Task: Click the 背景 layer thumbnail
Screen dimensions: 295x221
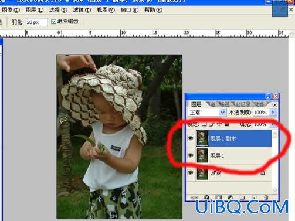Action: pyautogui.click(x=202, y=173)
